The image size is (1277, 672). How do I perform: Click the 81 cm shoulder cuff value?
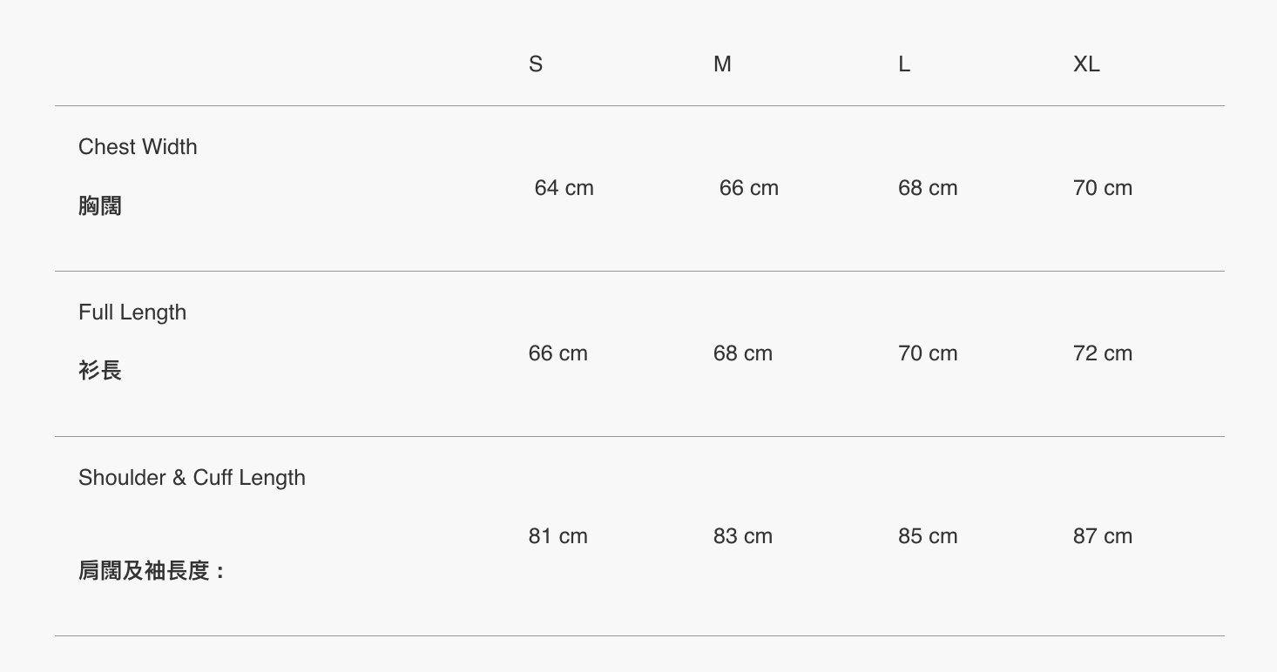click(x=558, y=536)
